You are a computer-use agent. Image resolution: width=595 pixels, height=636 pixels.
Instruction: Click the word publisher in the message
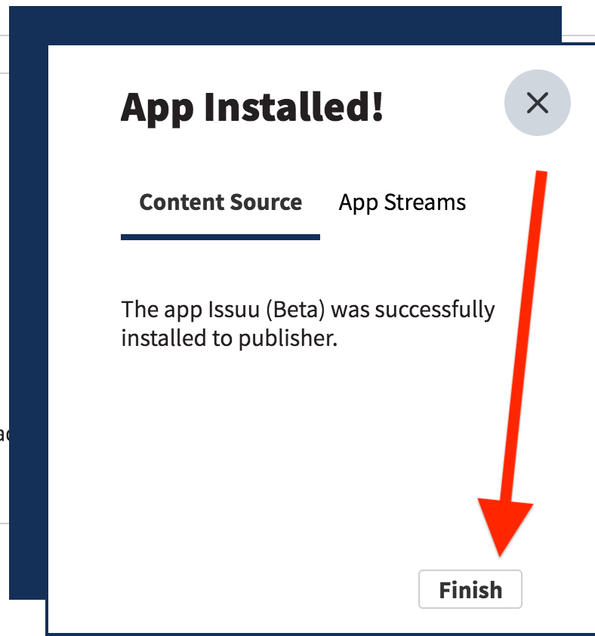coord(286,338)
